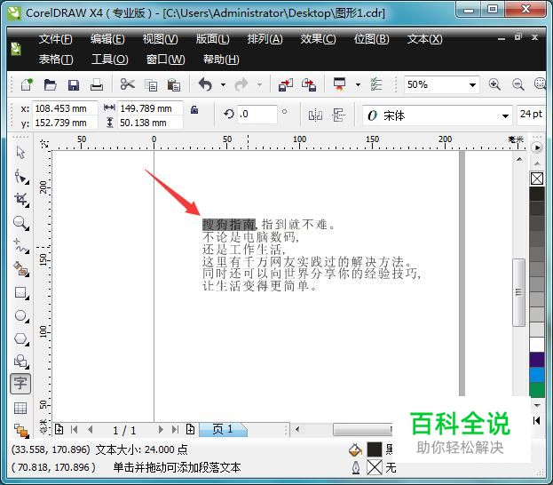
Task: Paste with the clipboard icon
Action: pos(173,85)
